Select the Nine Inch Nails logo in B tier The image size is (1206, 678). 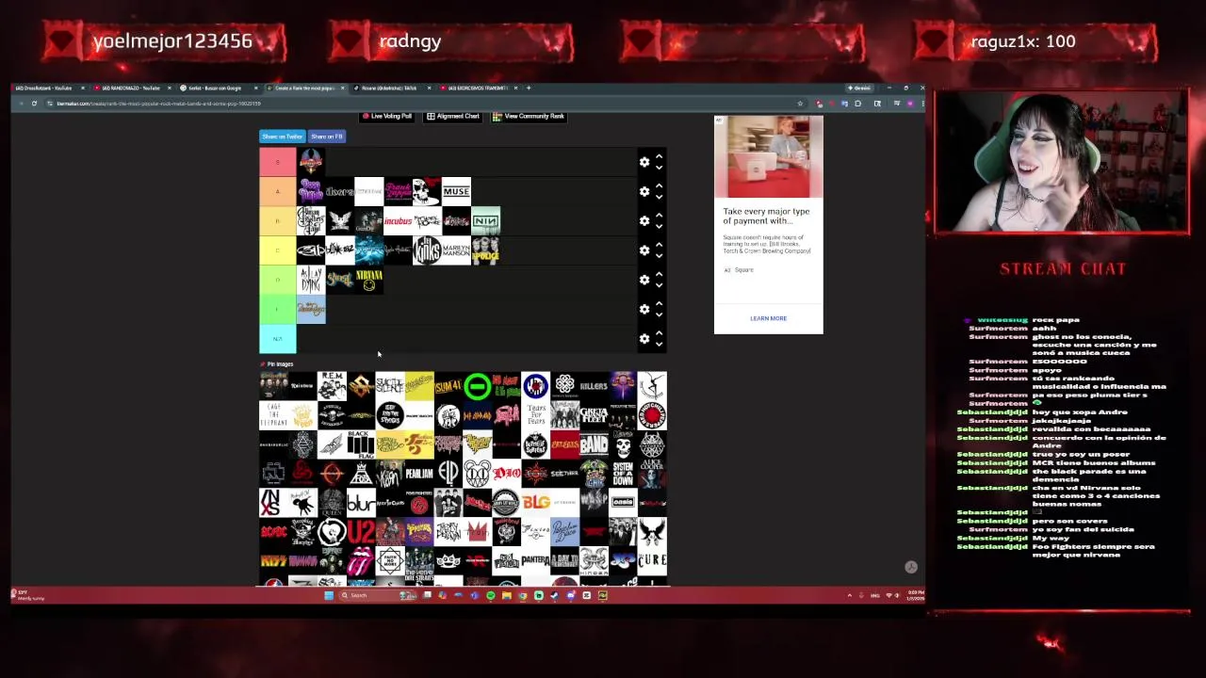tap(485, 221)
